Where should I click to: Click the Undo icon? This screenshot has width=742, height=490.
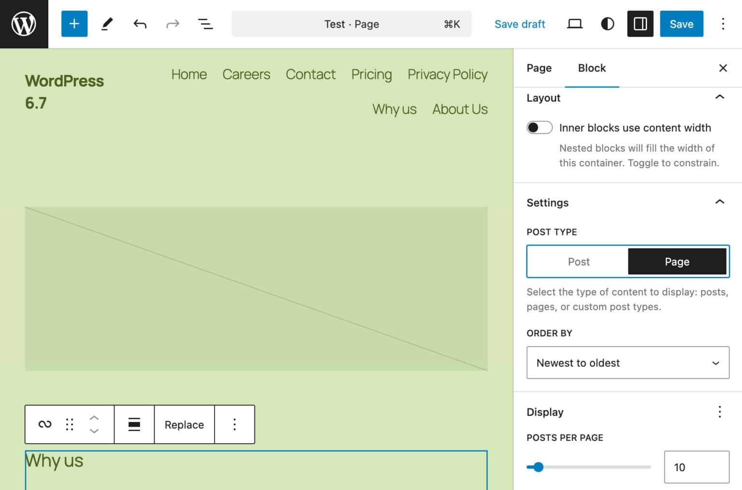coord(140,24)
